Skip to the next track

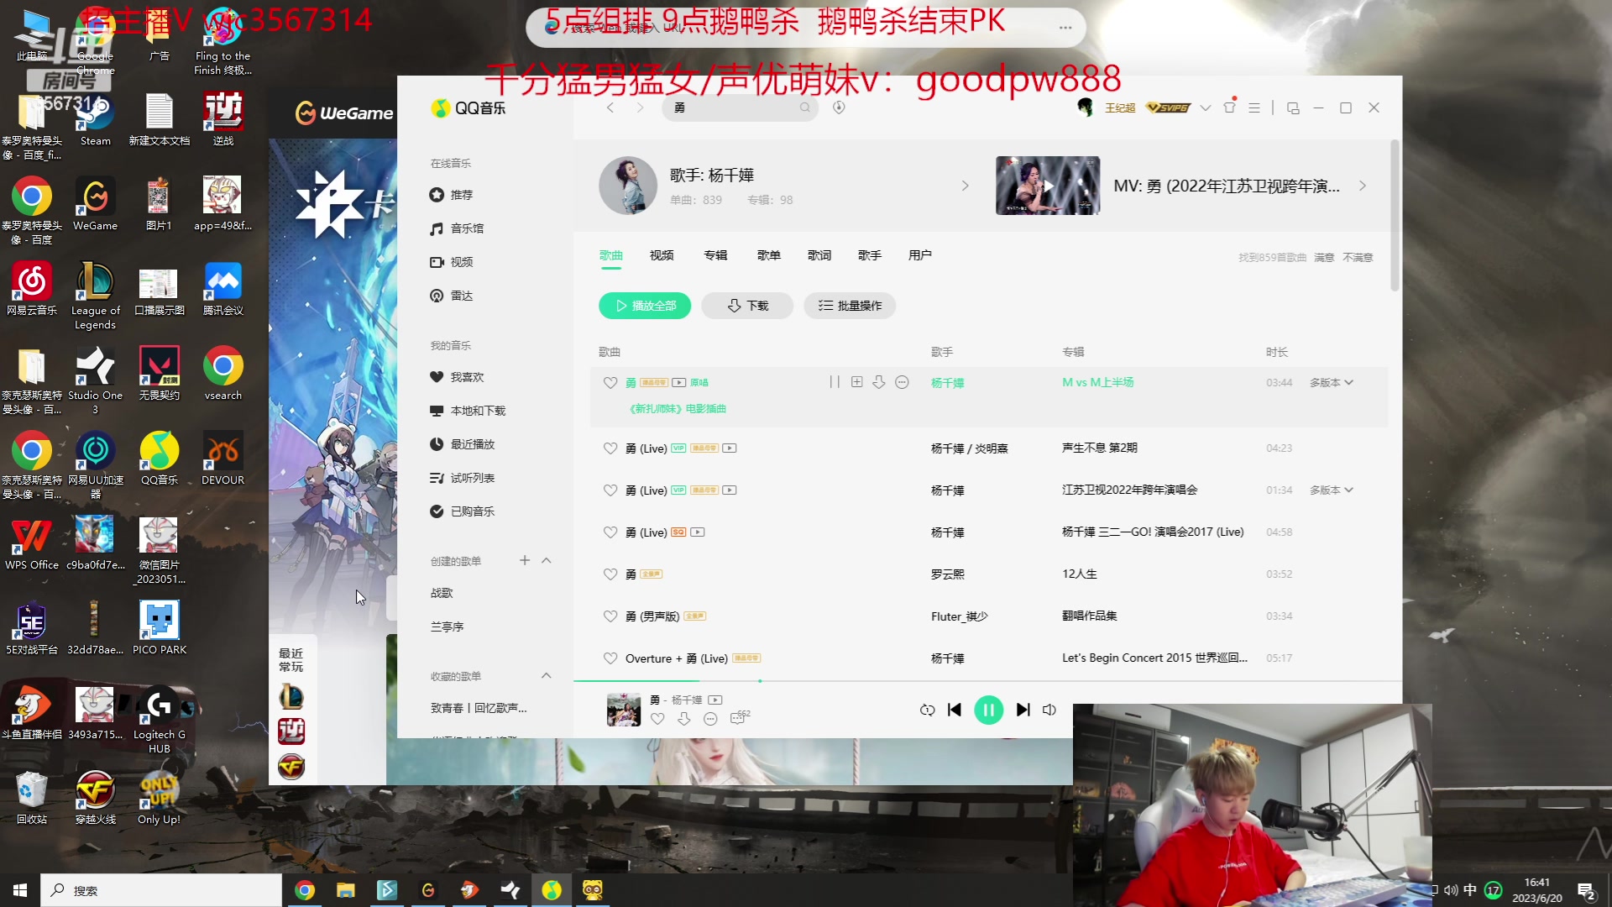click(1023, 710)
